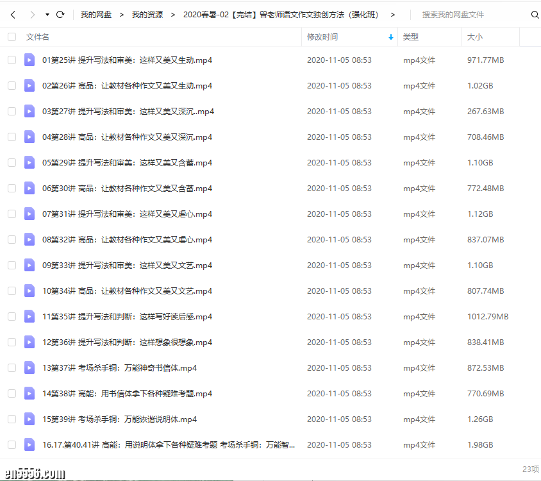541x481 pixels.
Task: Open the navigation history dropdown arrow
Action: [x=47, y=14]
